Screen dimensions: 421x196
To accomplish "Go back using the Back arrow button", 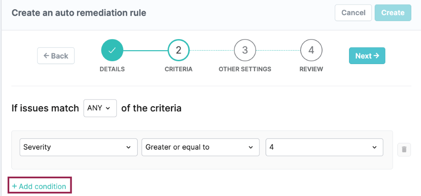I will pos(56,56).
